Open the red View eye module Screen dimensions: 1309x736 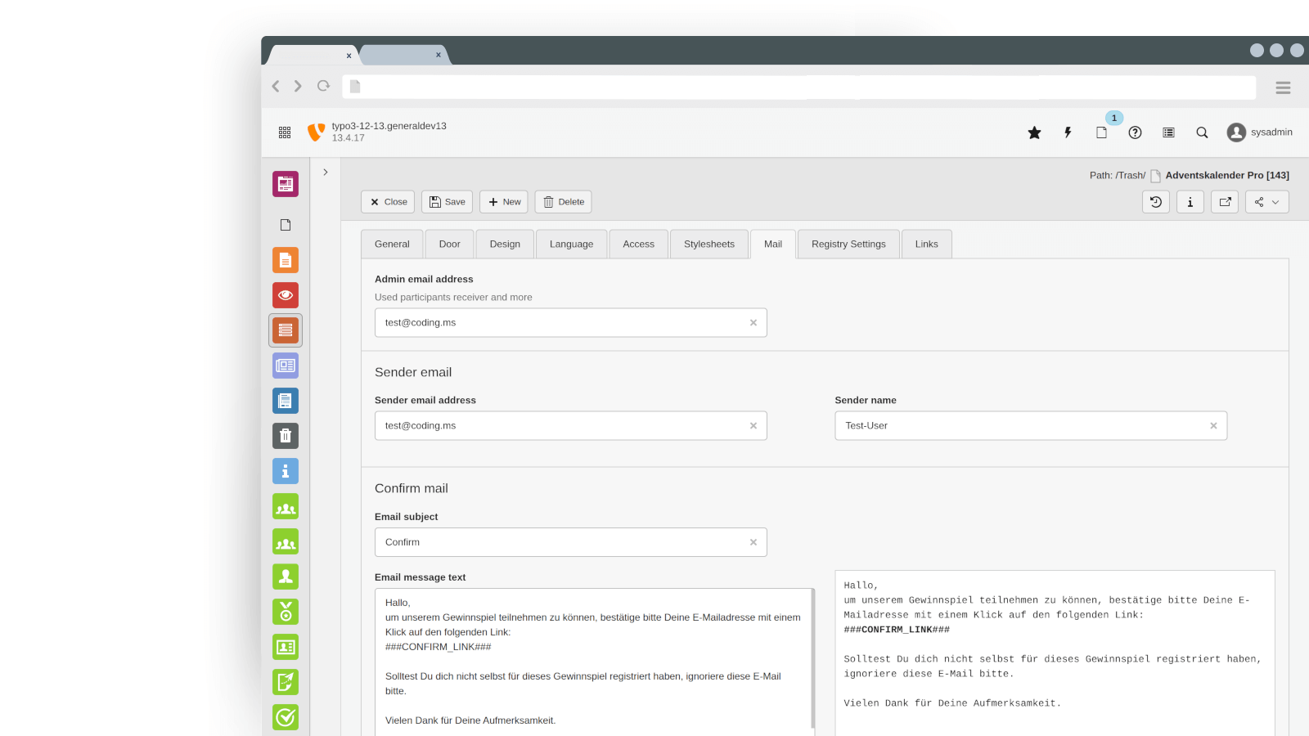[x=286, y=295]
